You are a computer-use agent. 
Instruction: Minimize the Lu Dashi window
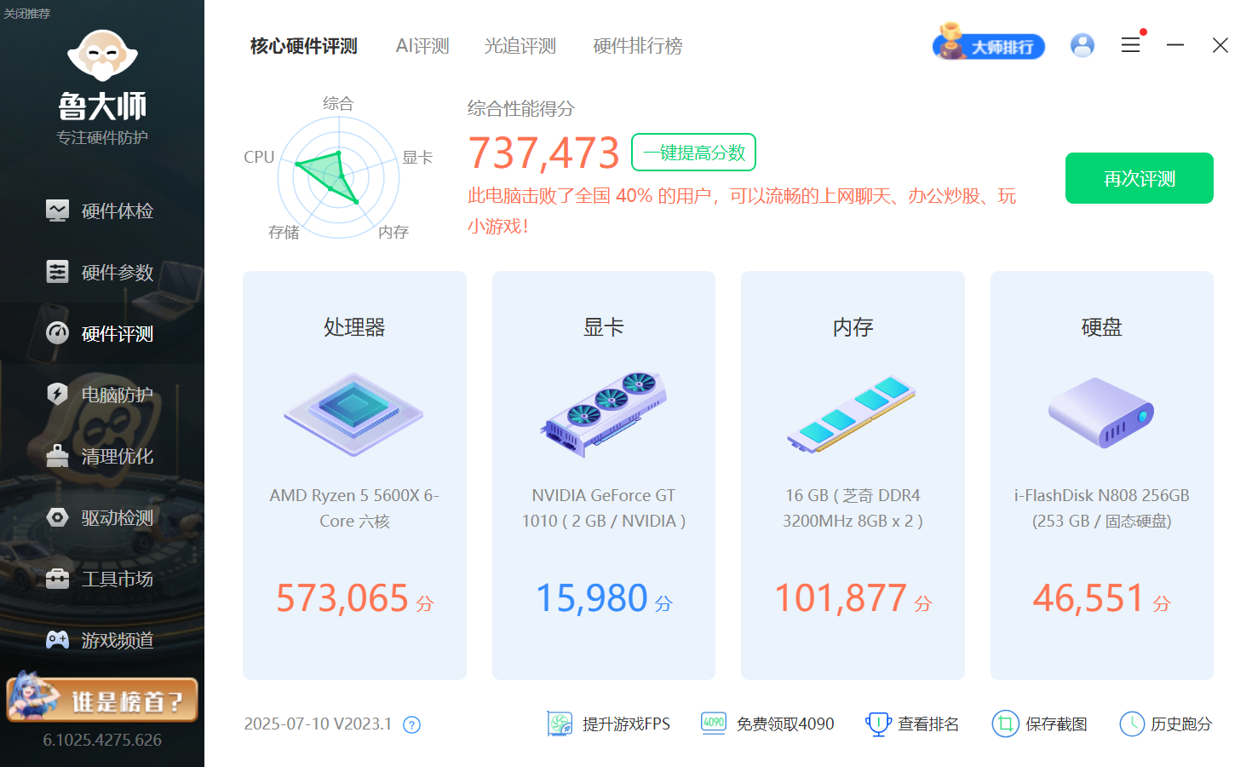(1175, 45)
